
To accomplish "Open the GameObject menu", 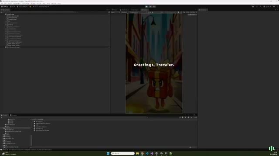I will coord(17,3).
